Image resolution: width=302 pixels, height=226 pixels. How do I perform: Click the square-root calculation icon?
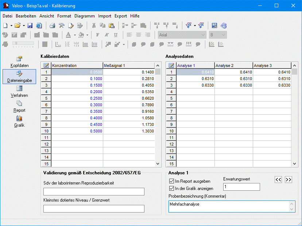tap(189, 25)
